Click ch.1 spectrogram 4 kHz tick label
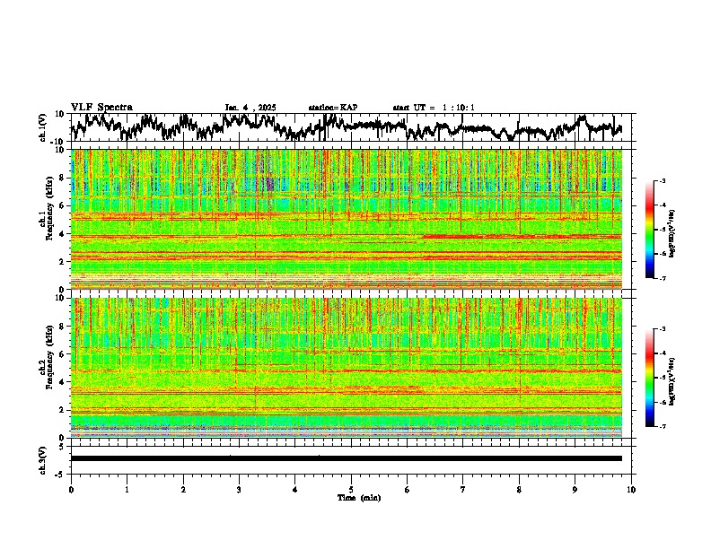This screenshot has height=549, width=711. pyautogui.click(x=64, y=234)
